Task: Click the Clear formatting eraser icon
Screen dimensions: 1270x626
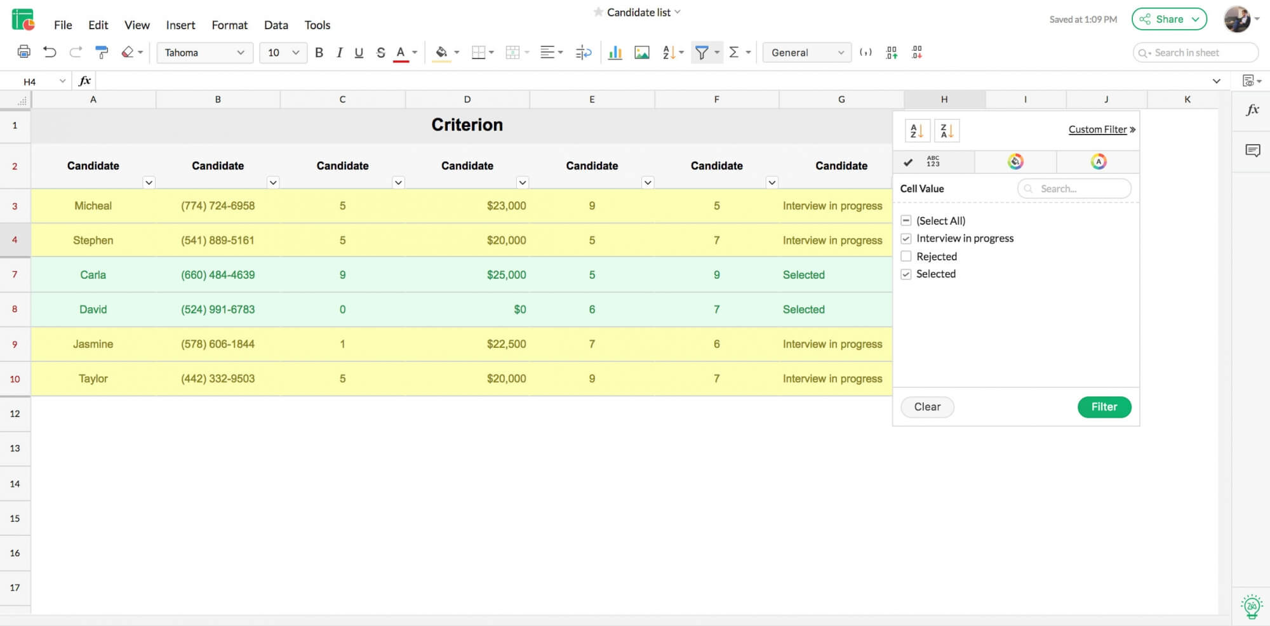Action: [128, 52]
